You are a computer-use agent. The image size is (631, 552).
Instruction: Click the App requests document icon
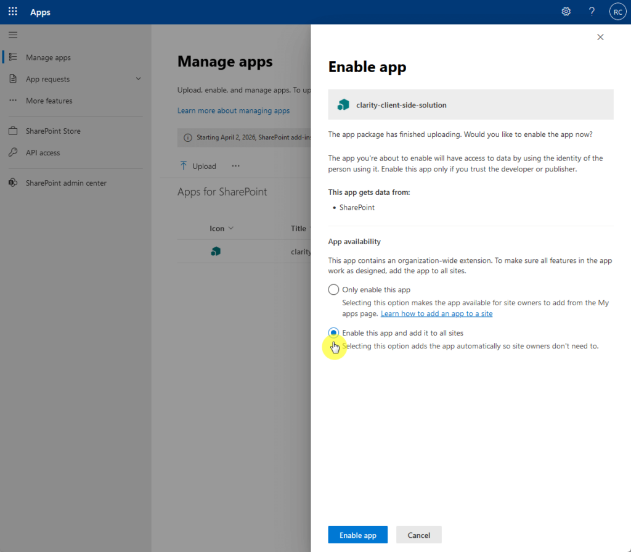13,78
